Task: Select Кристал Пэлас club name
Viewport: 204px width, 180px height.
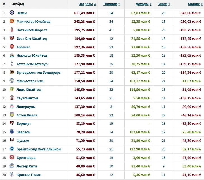Action: click(29, 175)
